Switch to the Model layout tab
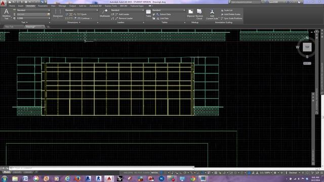This screenshot has height=182, width=324. coord(7,172)
